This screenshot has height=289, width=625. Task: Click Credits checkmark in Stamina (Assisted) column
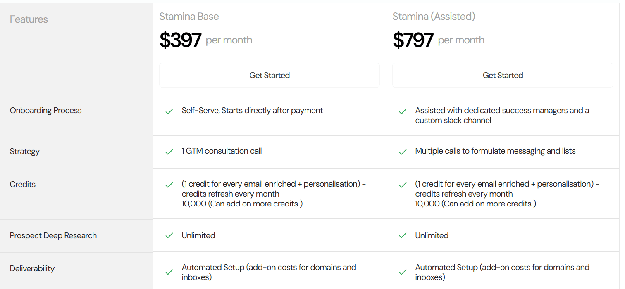tap(403, 185)
